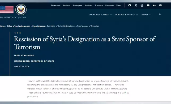This screenshot has width=171, height=104.
Task: Click the Department of State seal logo
Action: coord(21,10)
